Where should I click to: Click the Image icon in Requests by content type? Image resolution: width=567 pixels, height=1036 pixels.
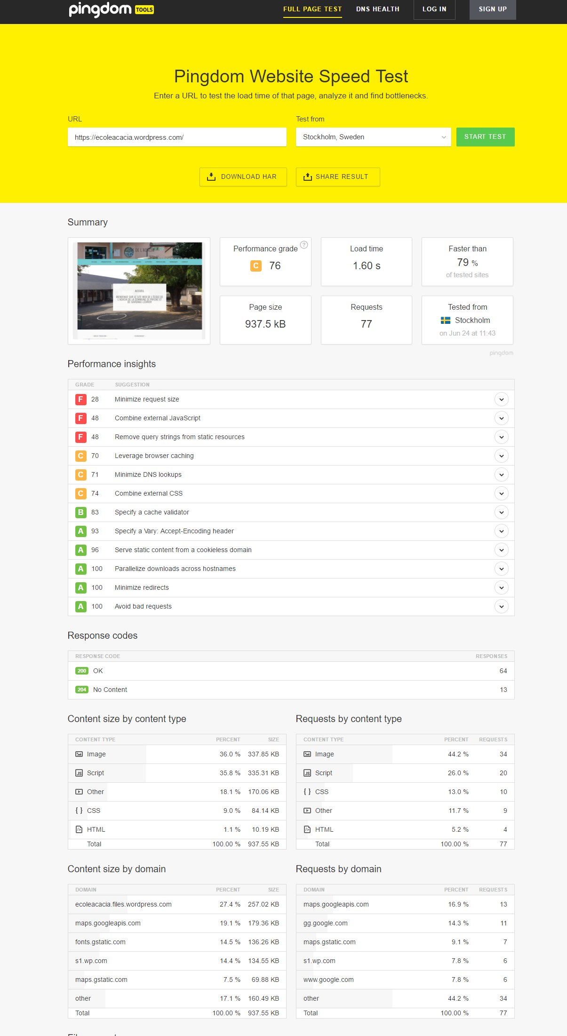coord(307,754)
